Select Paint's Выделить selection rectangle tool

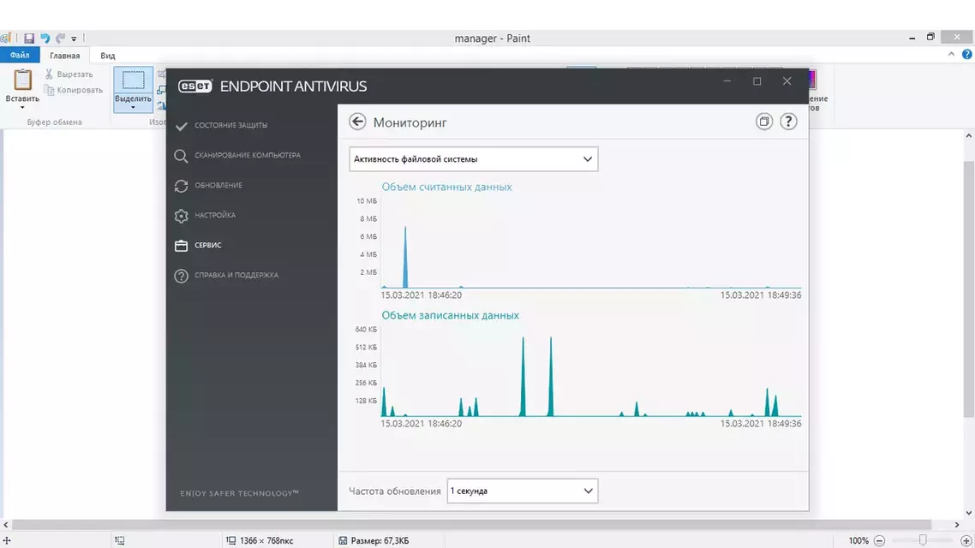[x=133, y=80]
